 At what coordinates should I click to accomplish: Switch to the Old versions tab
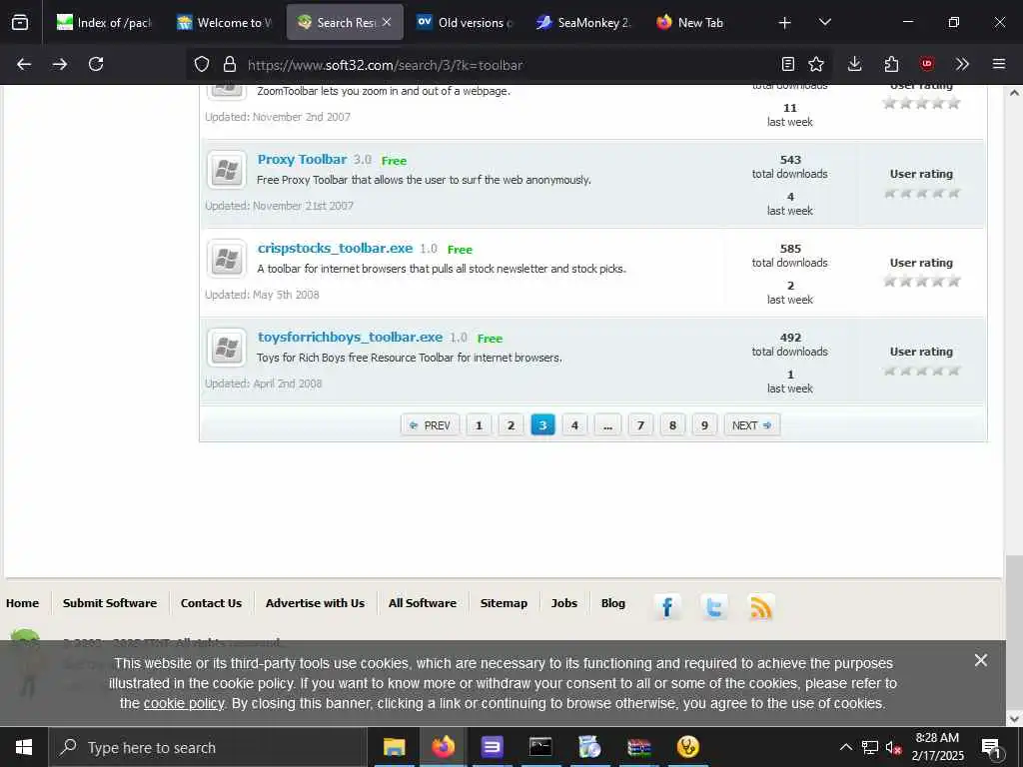pyautogui.click(x=465, y=22)
